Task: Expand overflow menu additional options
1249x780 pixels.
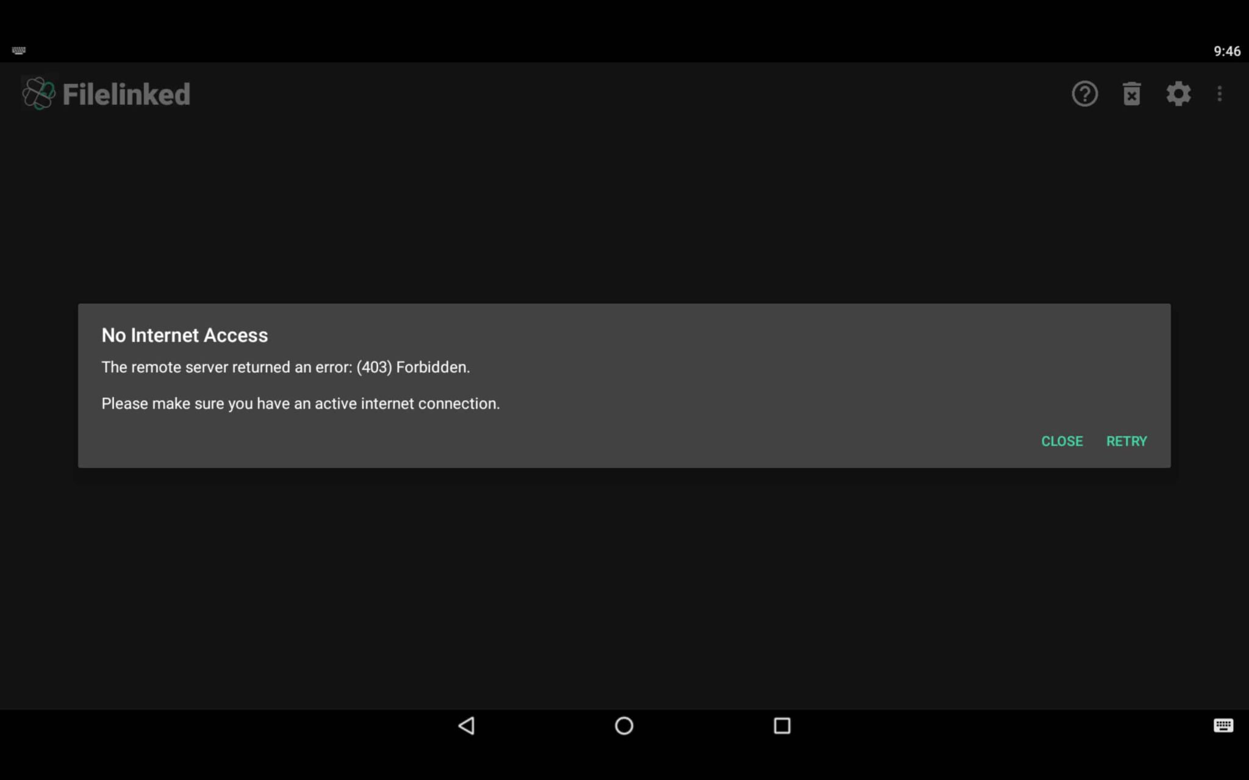Action: click(x=1220, y=93)
